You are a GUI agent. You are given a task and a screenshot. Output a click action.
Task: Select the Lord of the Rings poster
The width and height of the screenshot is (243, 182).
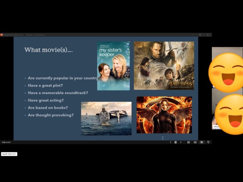(x=164, y=66)
